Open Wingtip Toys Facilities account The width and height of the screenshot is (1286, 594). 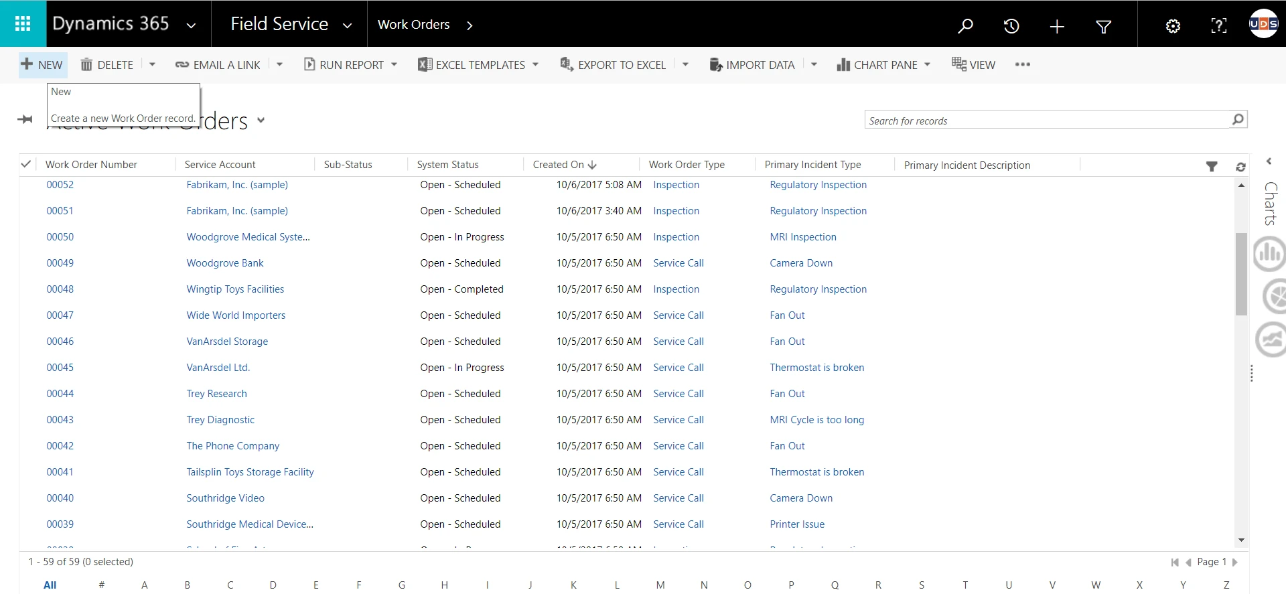click(235, 289)
